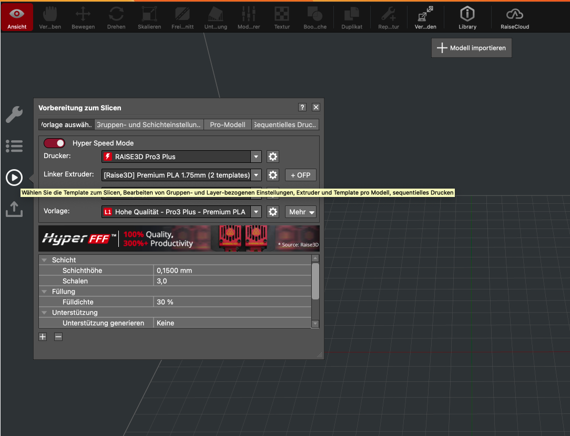Select the Bewegen move tool
Viewport: 570px width, 436px height.
click(83, 17)
